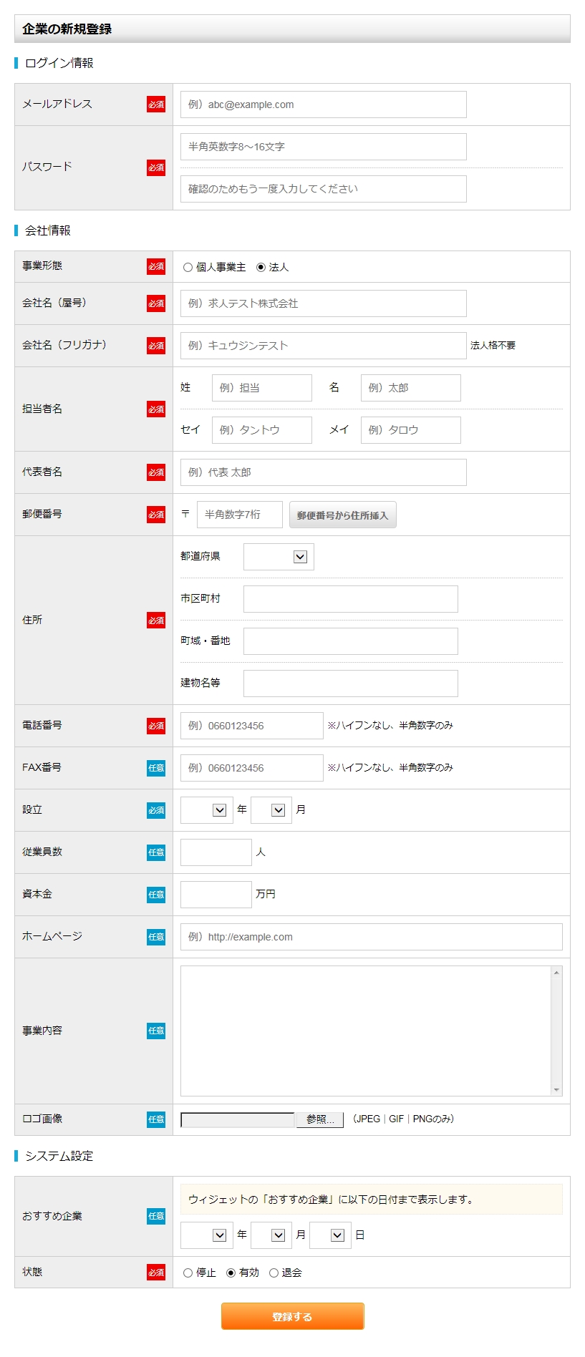Screen dimensions: 585x1357
Task: Click the 事業内容 textarea scrollbar down arrow
Action: point(556,1090)
